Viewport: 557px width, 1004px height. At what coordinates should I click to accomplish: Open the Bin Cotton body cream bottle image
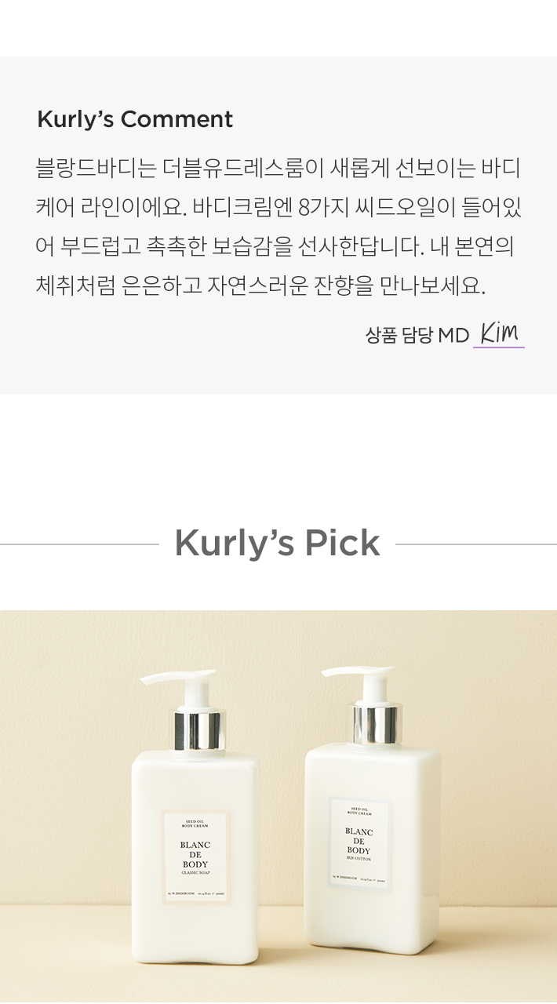coord(371,809)
